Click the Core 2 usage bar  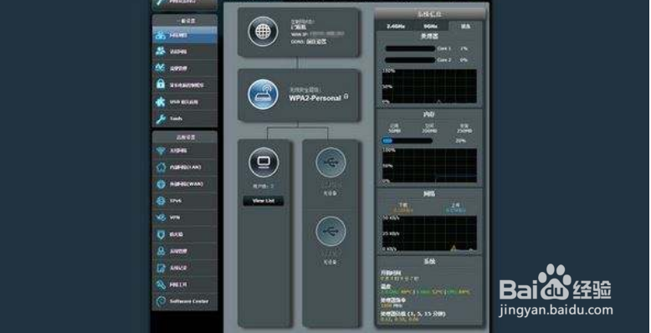(410, 59)
